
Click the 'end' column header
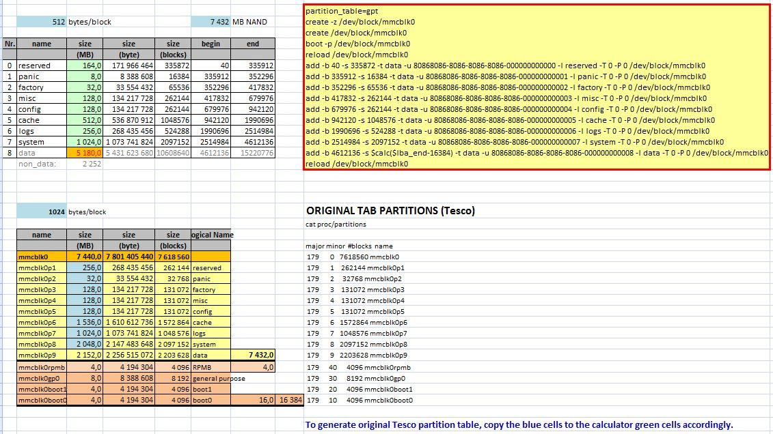click(x=253, y=44)
